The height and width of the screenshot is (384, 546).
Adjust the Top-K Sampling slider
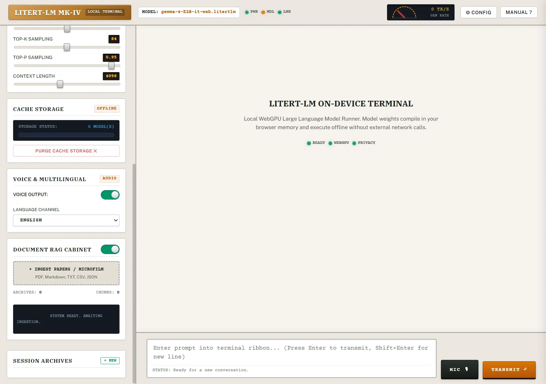point(67,47)
